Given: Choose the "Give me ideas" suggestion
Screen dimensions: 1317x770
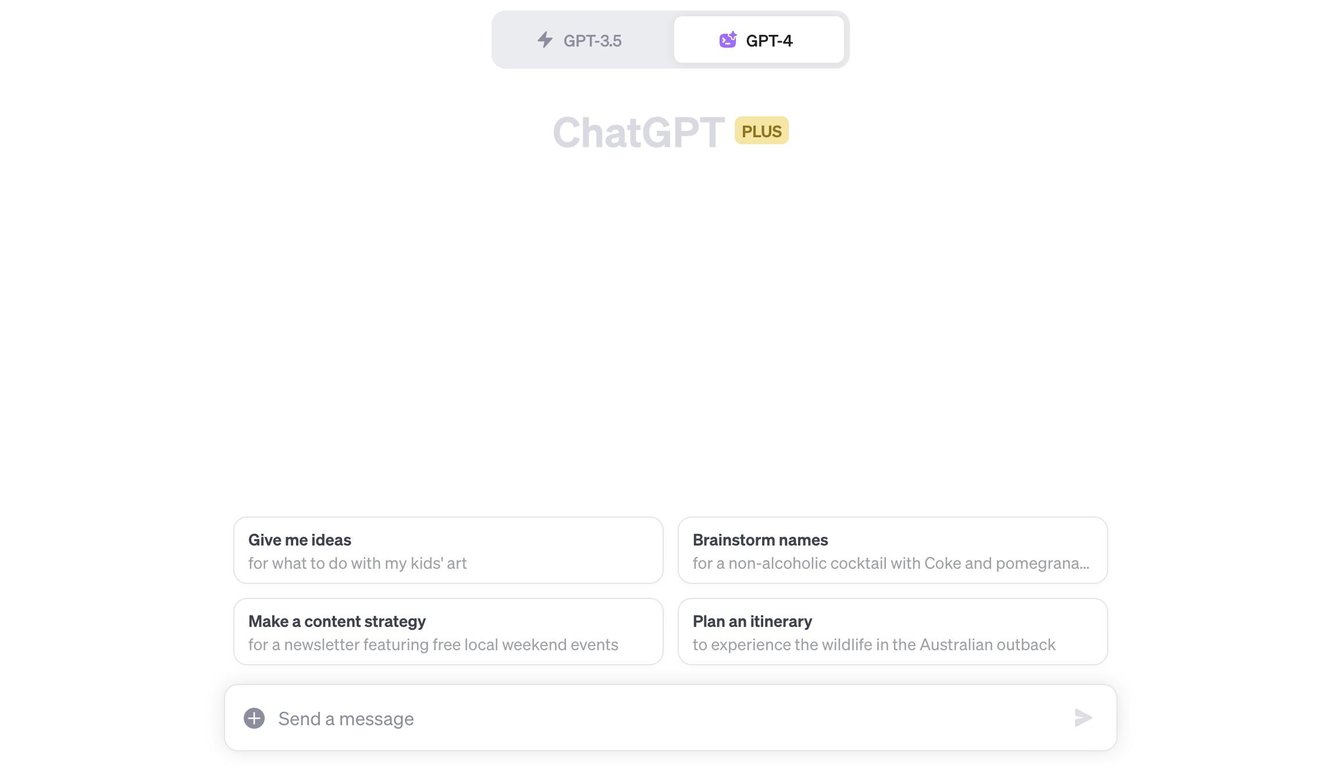Looking at the screenshot, I should [448, 550].
